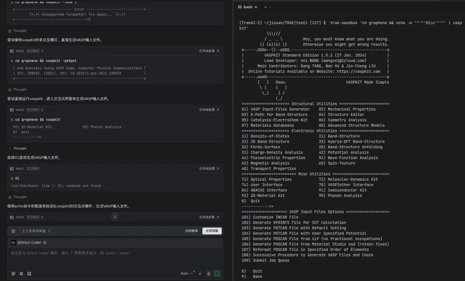Add a new terminal with plus icon
This screenshot has height=281, width=465.
(265, 7)
